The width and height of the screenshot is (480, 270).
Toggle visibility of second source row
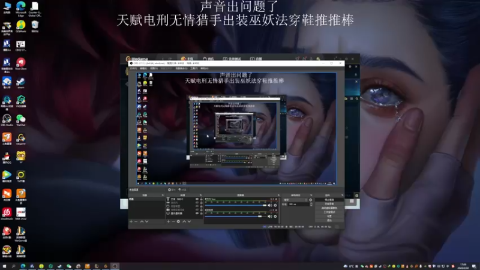pyautogui.click(x=197, y=203)
